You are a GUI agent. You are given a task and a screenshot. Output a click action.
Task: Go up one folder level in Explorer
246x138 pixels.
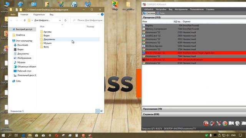(x=25, y=20)
